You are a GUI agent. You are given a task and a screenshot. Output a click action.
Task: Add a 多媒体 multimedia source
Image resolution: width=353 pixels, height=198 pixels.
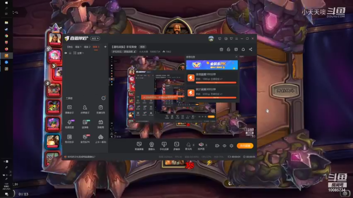click(x=176, y=146)
